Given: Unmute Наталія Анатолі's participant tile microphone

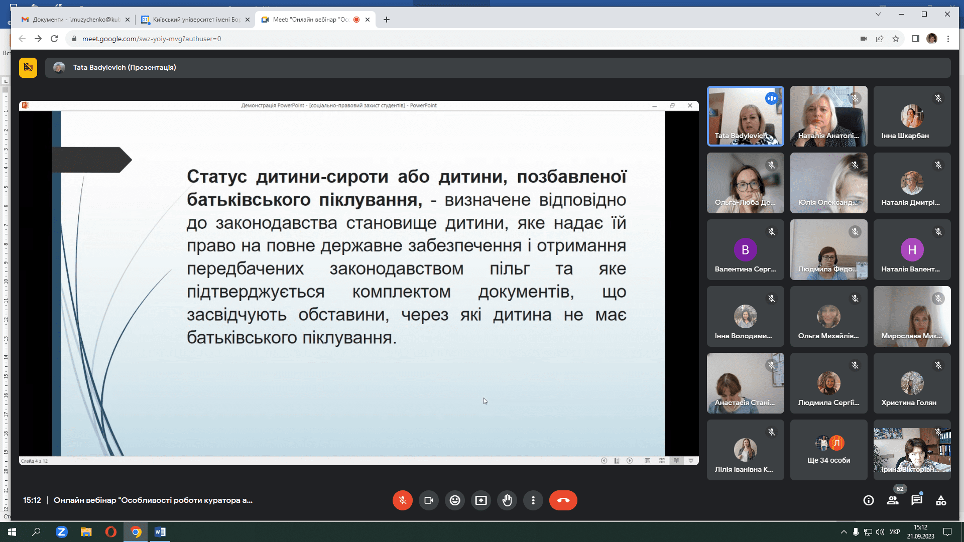Looking at the screenshot, I should point(855,98).
